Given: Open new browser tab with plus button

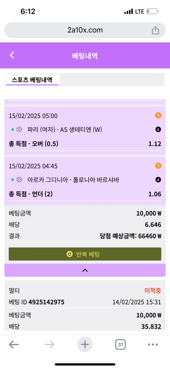Looking at the screenshot, I should 85,345.
